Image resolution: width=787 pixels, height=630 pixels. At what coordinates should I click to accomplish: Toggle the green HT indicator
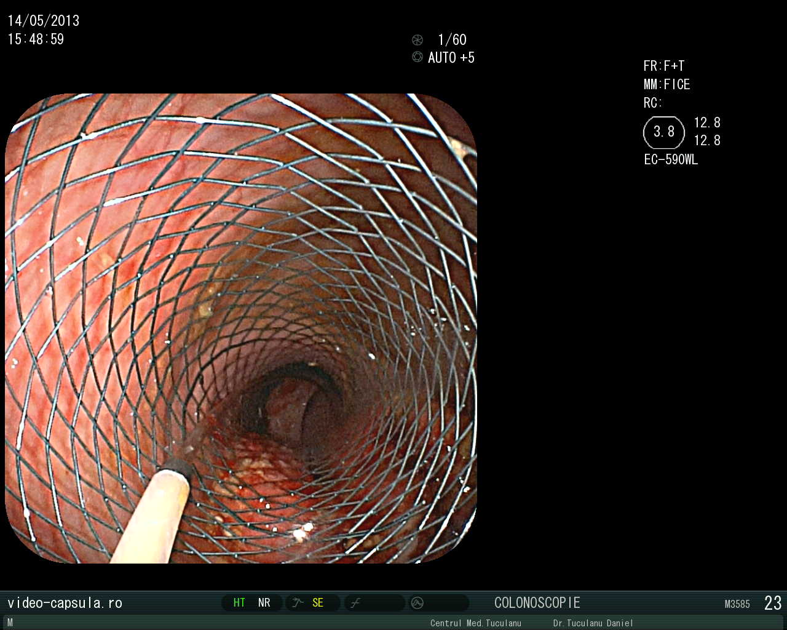click(x=239, y=603)
